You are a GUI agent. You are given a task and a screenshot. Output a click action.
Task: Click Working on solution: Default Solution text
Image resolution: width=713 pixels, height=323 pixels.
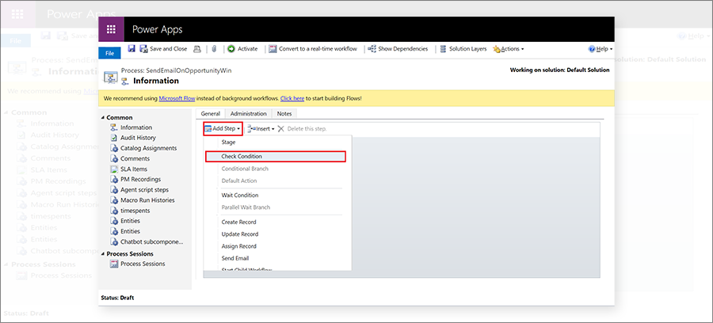click(560, 70)
